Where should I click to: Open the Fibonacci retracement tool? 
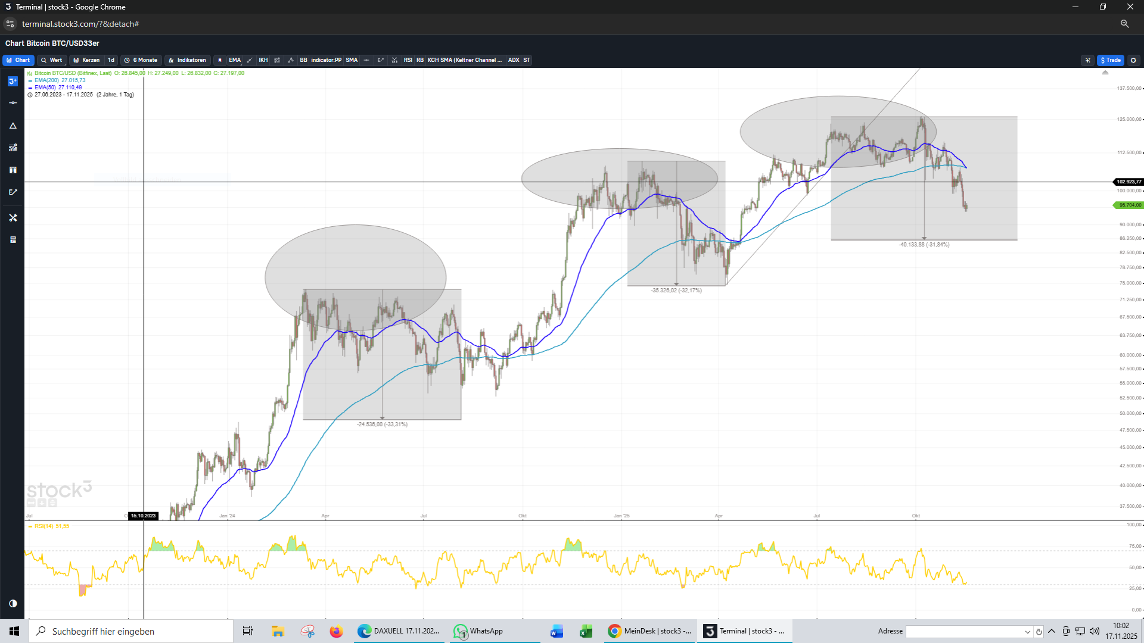pyautogui.click(x=13, y=148)
